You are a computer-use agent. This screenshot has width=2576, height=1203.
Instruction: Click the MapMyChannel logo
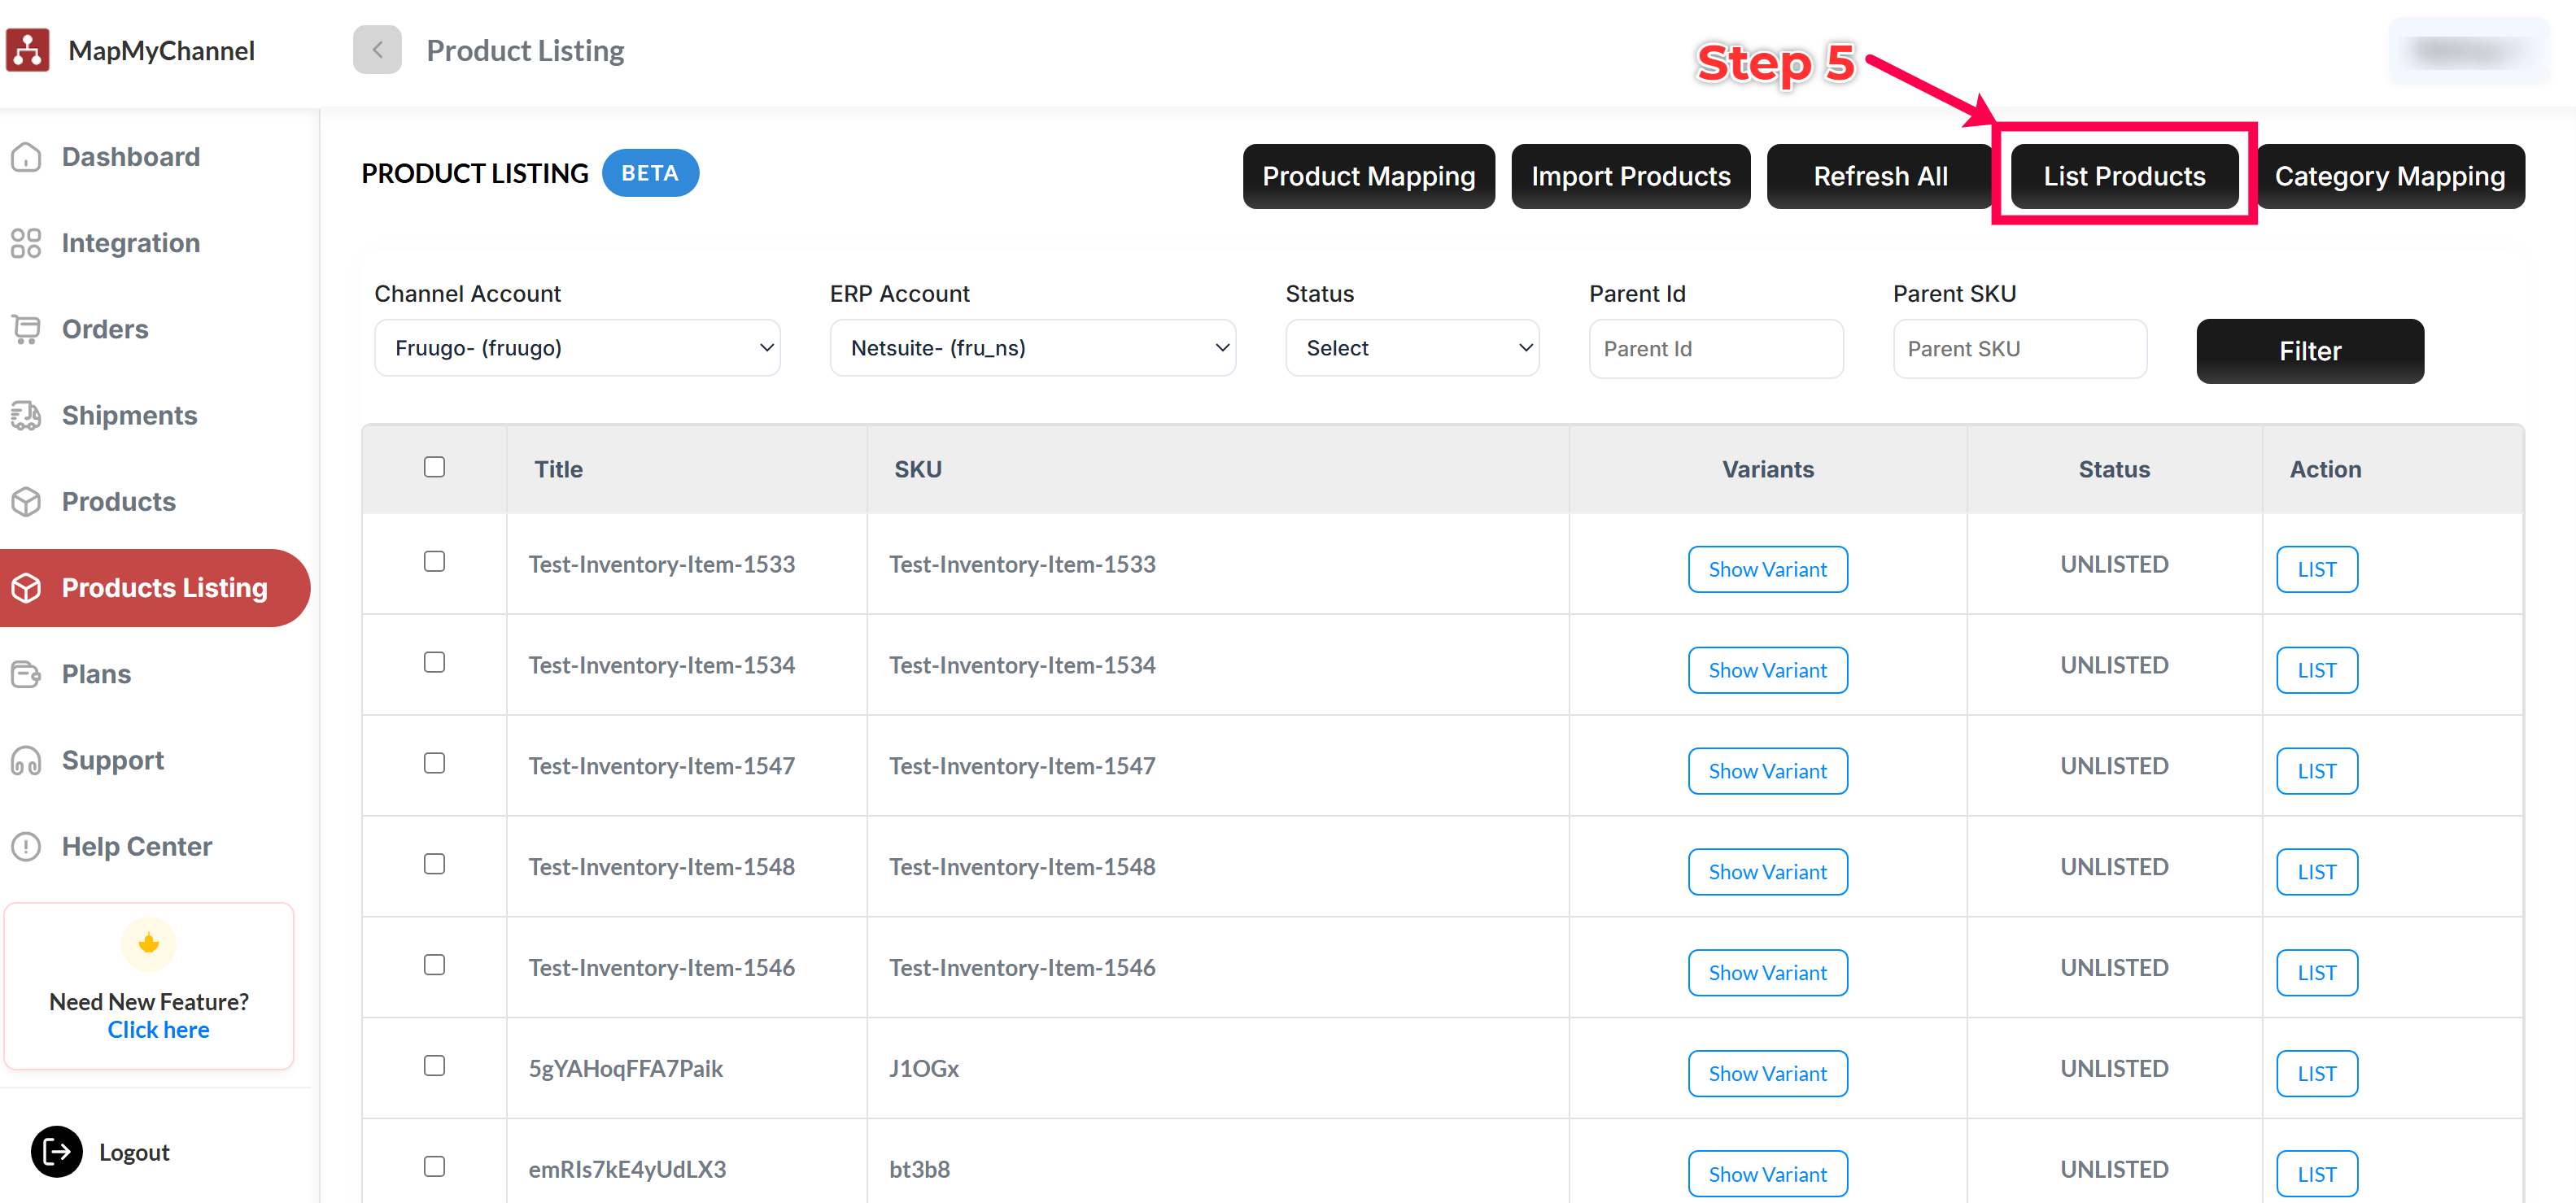pos(28,50)
